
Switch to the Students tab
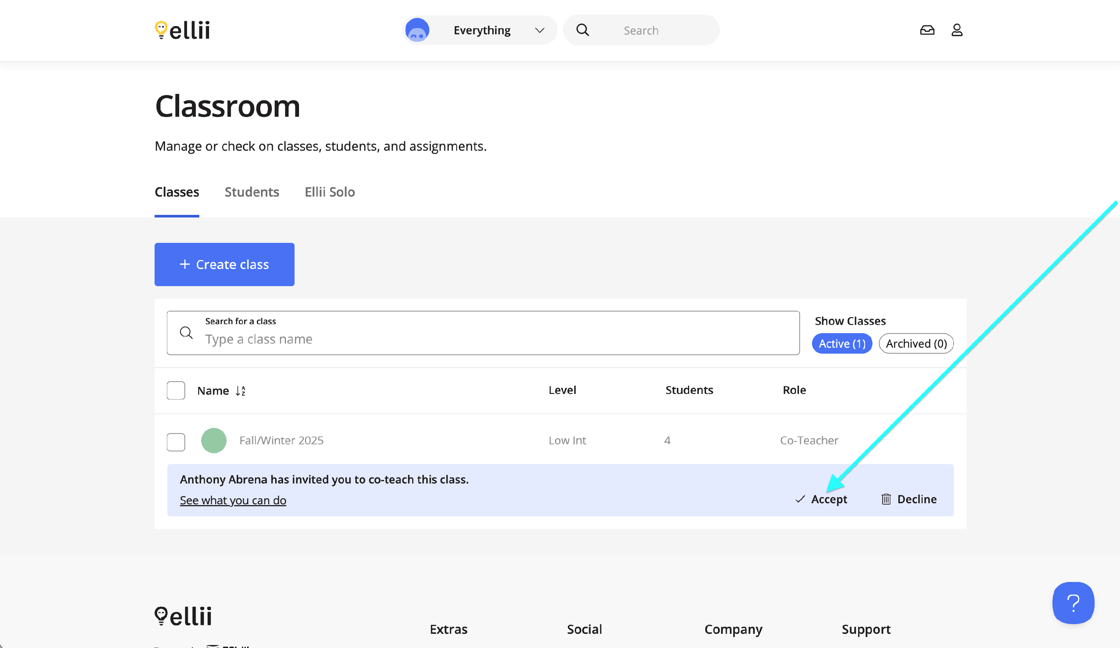click(252, 192)
